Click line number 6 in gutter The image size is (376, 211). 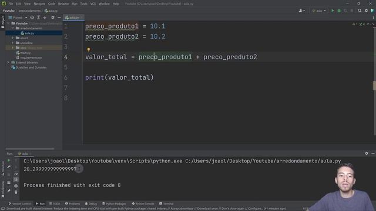click(66, 77)
